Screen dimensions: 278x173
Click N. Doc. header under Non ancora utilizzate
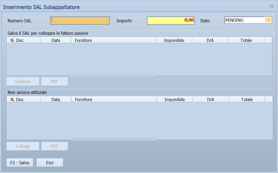(24, 100)
